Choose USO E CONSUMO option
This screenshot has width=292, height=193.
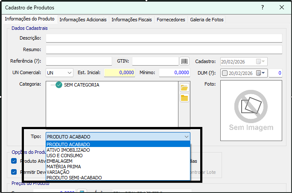coord(118,156)
